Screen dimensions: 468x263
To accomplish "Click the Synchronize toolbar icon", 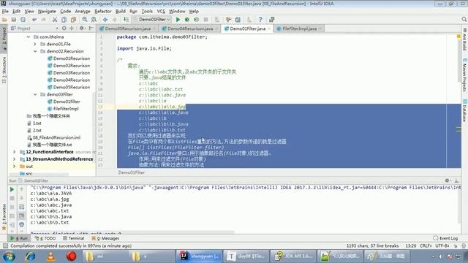I will [x=23, y=20].
